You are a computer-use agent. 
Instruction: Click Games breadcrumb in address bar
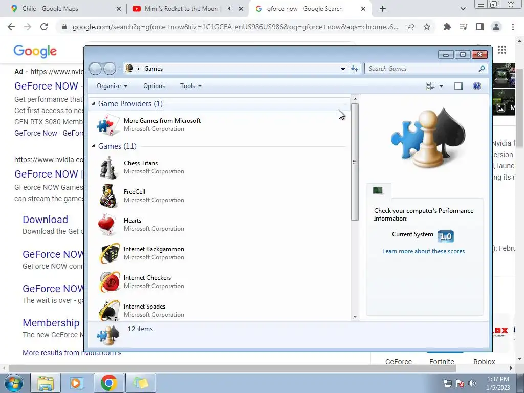click(x=154, y=69)
